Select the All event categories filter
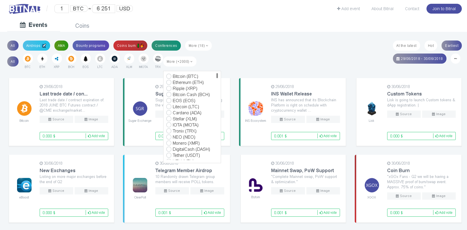Screen dimensions: 467x230 (x=13, y=46)
